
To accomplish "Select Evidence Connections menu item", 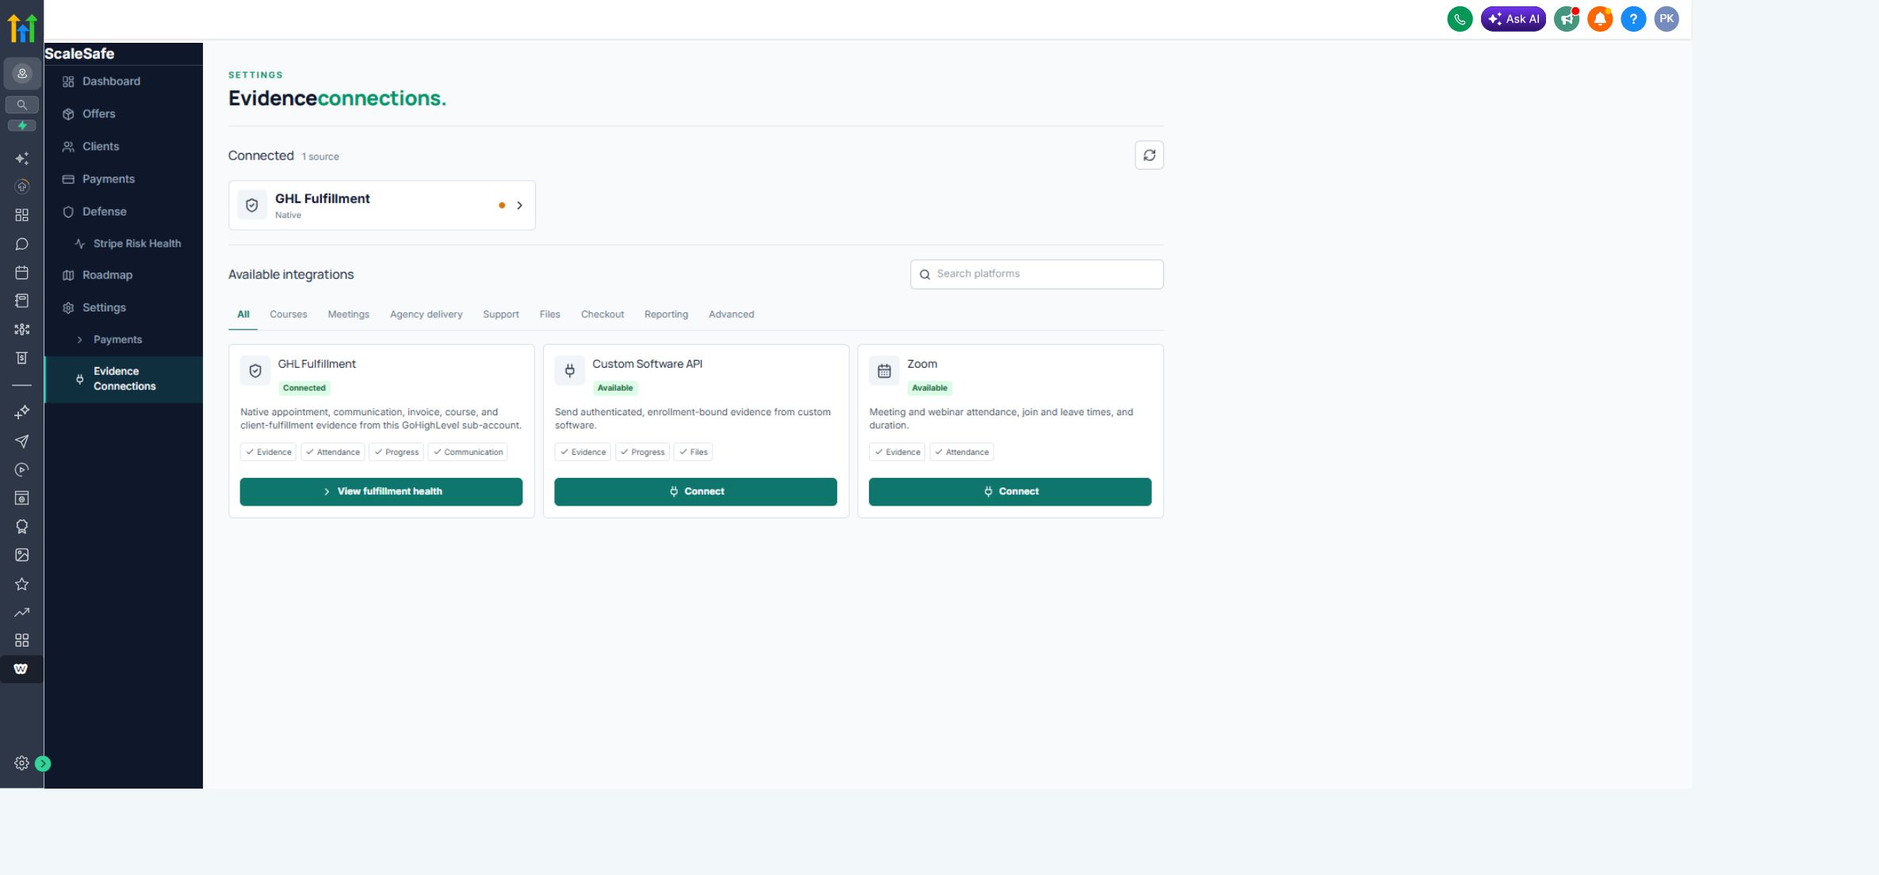I will (124, 379).
